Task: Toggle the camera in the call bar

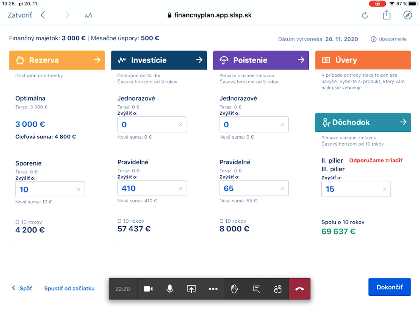Action: point(148,289)
